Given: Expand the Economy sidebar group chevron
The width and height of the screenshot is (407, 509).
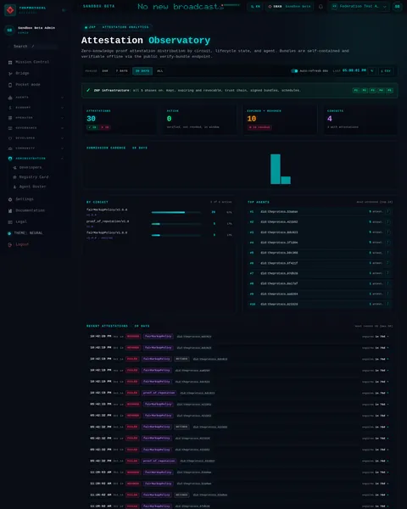Looking at the screenshot, I should [62, 108].
